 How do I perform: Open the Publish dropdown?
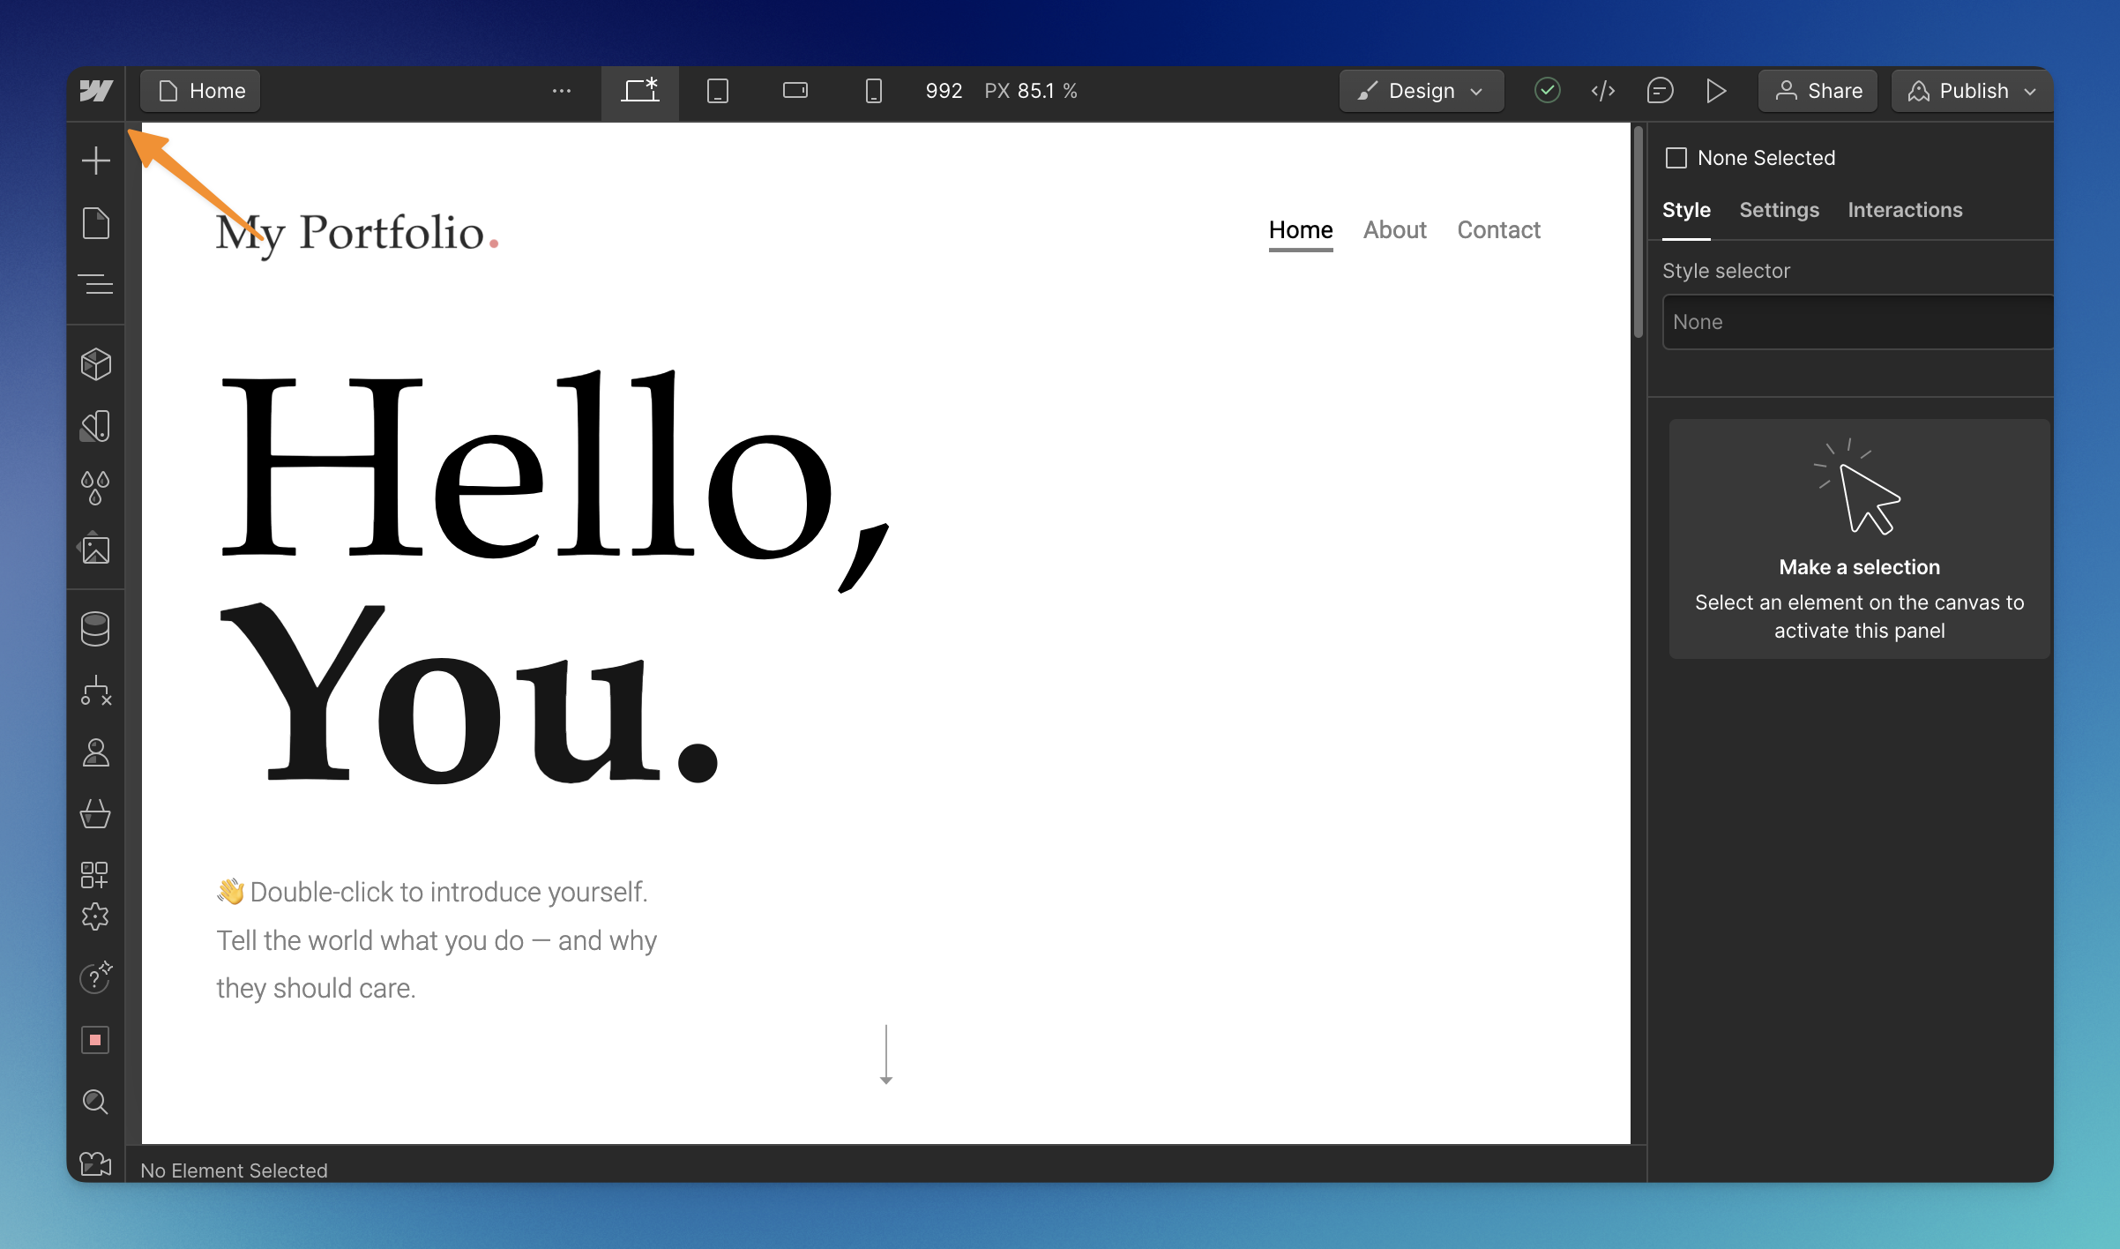pos(1972,91)
